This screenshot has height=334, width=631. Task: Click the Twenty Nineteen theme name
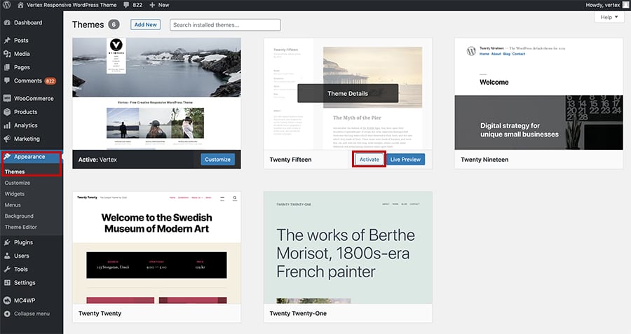(484, 160)
